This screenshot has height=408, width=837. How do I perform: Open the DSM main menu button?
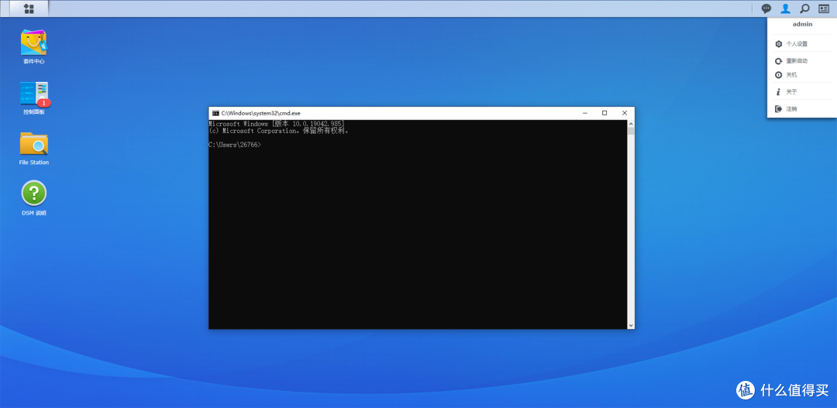29,9
